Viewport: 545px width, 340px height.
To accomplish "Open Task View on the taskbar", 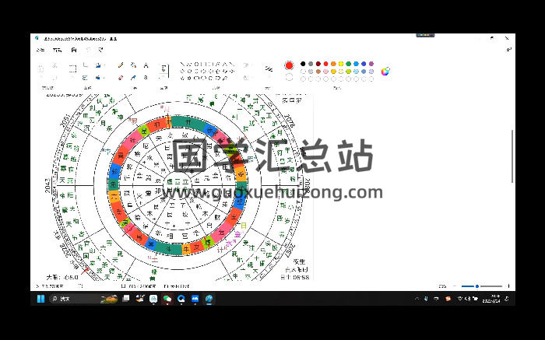I will coord(126,298).
